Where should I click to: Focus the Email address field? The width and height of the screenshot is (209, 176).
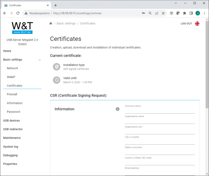(x=160, y=173)
